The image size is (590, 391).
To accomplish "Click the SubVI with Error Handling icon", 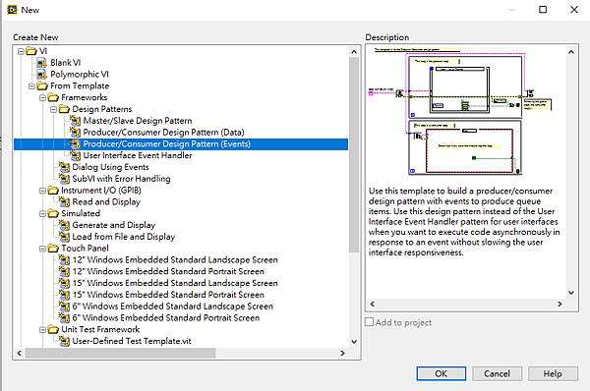I will (64, 179).
